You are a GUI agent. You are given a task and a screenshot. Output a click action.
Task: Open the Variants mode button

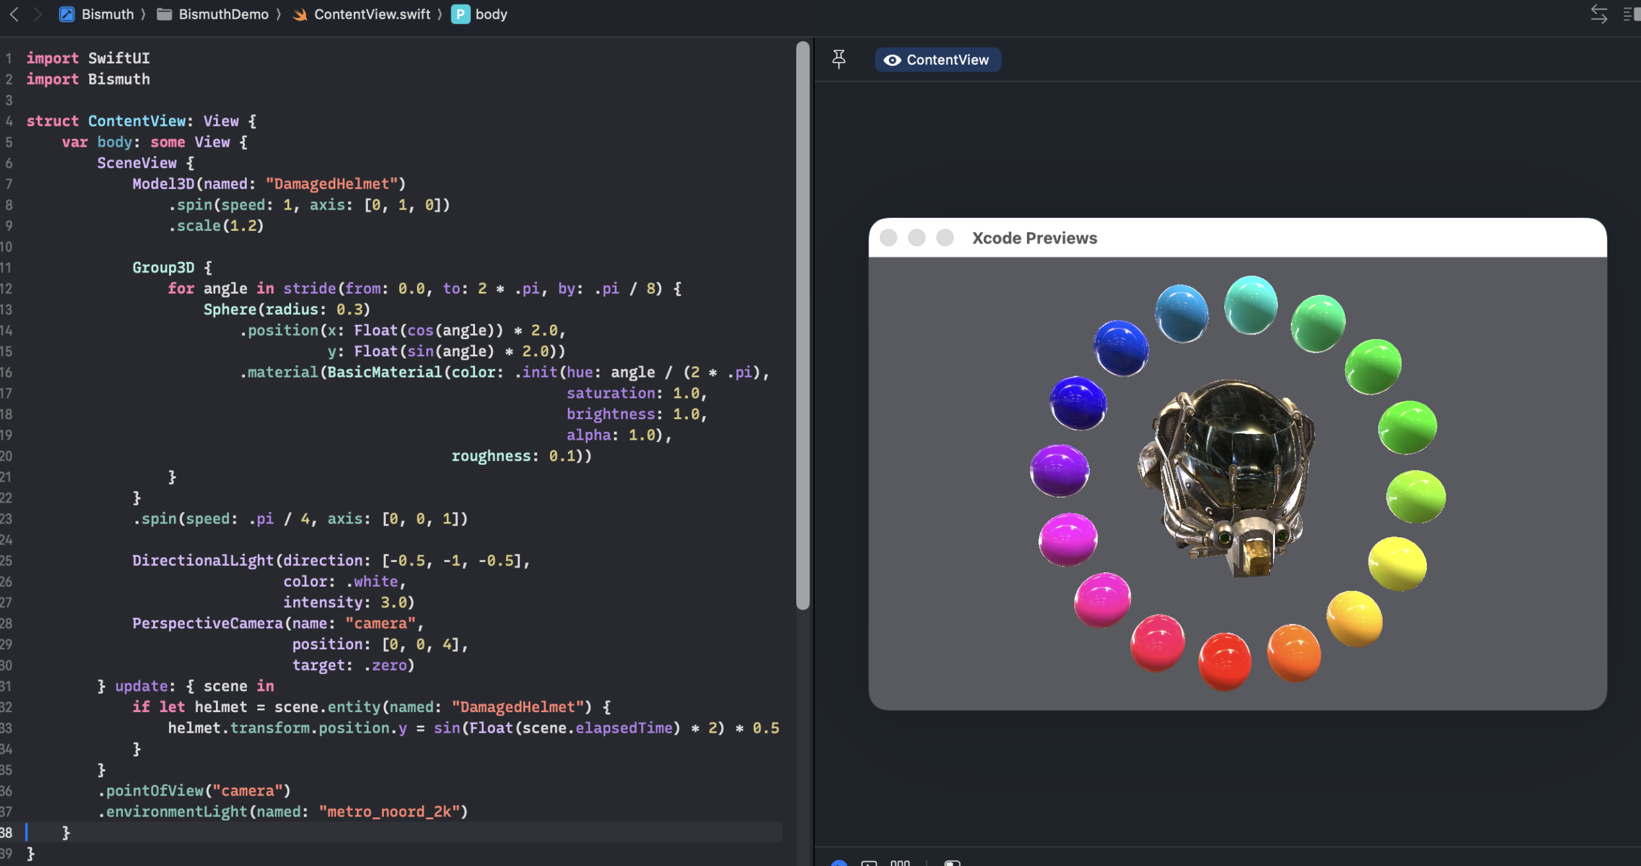900,863
